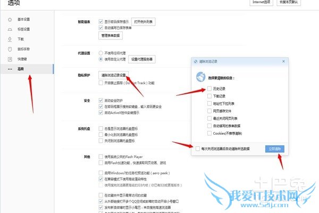Image resolution: width=319 pixels, height=213 pixels.
Task: Click the blue 立即清除 button
Action: [275, 149]
